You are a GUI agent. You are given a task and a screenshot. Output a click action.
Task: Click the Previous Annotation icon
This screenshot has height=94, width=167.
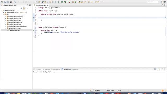pos(92,2)
